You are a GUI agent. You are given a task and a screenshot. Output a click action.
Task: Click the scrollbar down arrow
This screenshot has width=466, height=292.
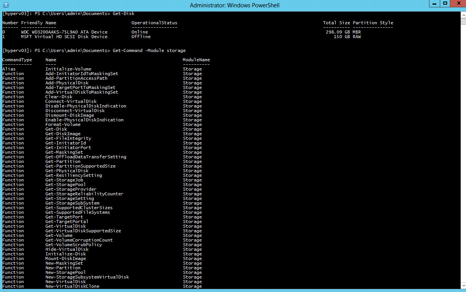pos(463,286)
